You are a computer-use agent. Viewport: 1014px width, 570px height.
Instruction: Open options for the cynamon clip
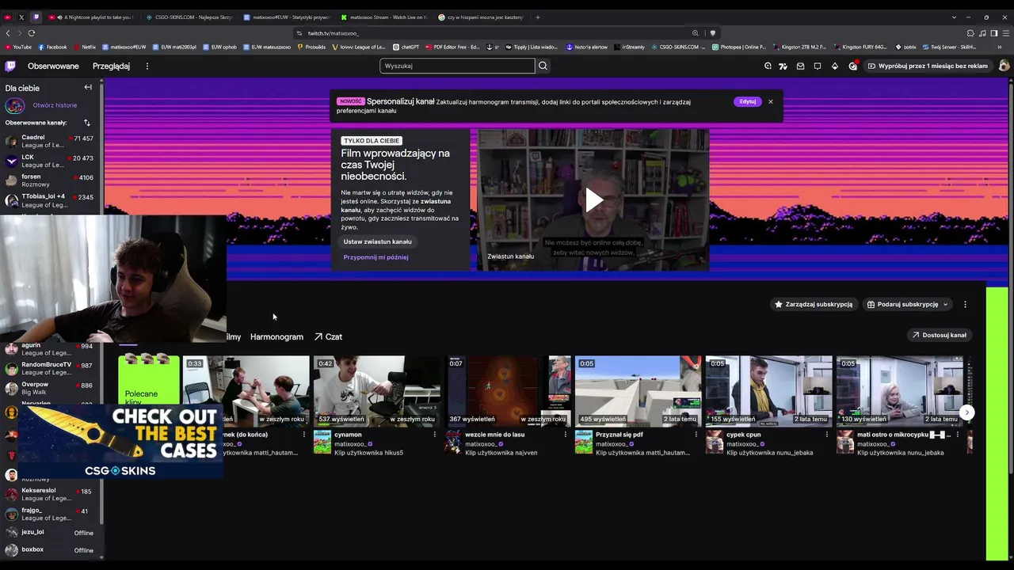click(434, 435)
